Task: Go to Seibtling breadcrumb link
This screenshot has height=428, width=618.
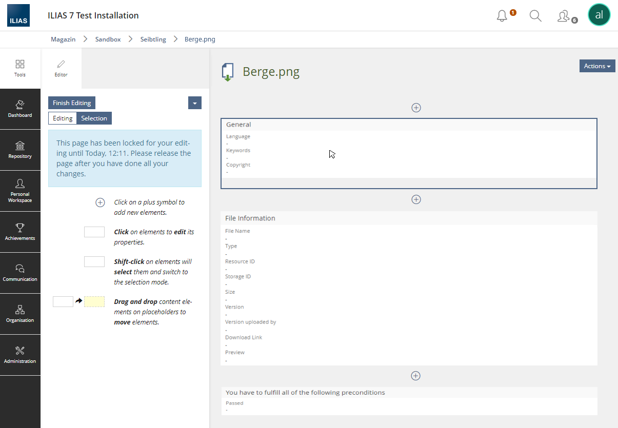Action: click(153, 39)
